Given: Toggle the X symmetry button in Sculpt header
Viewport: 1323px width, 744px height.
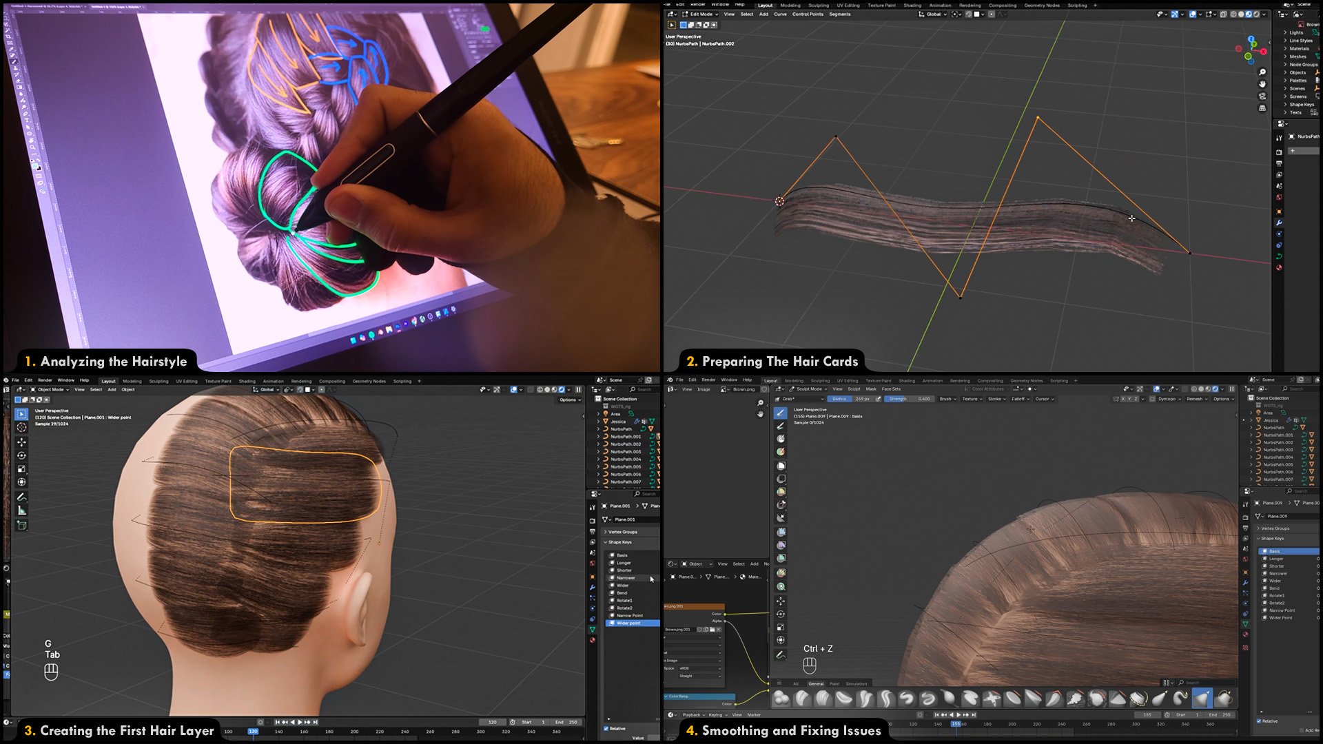Looking at the screenshot, I should (x=1122, y=399).
